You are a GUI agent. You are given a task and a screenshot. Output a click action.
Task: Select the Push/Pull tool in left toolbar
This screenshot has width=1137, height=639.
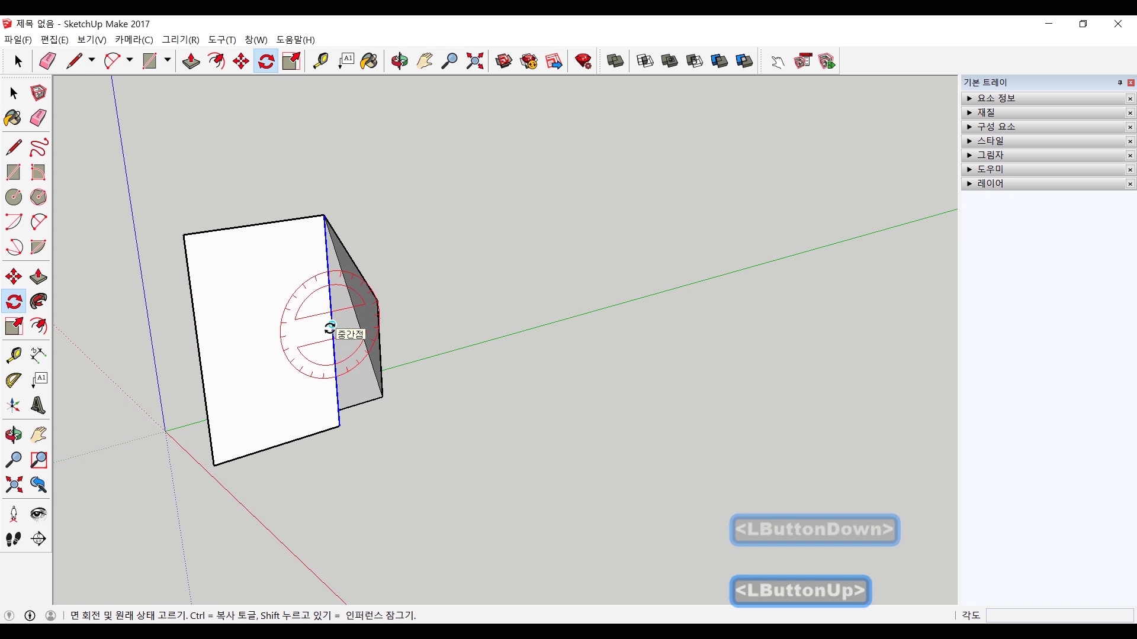(x=38, y=277)
